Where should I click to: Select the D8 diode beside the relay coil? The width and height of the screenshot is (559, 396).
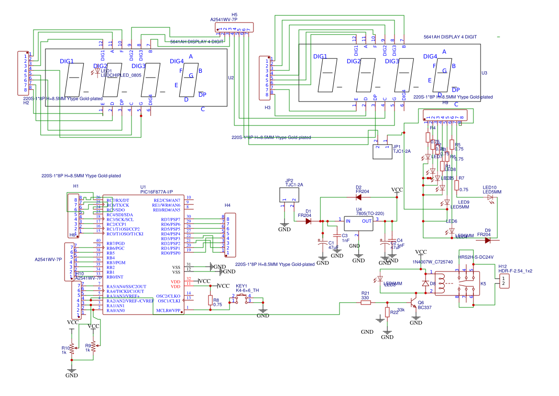(425, 283)
